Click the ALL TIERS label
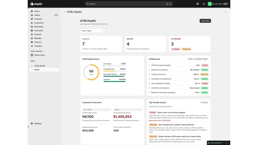This screenshot has width=258, height=145. [x=96, y=110]
